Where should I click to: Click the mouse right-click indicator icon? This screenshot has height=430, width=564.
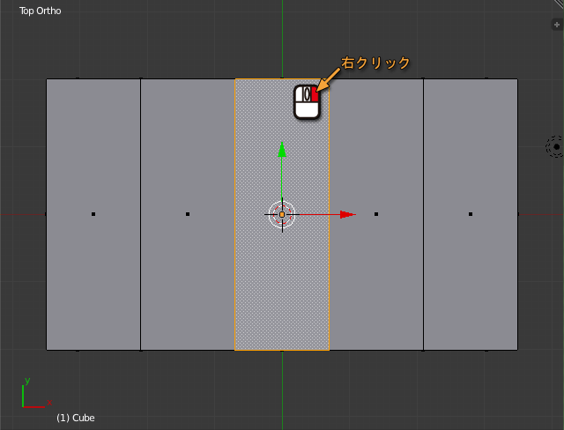(x=307, y=101)
